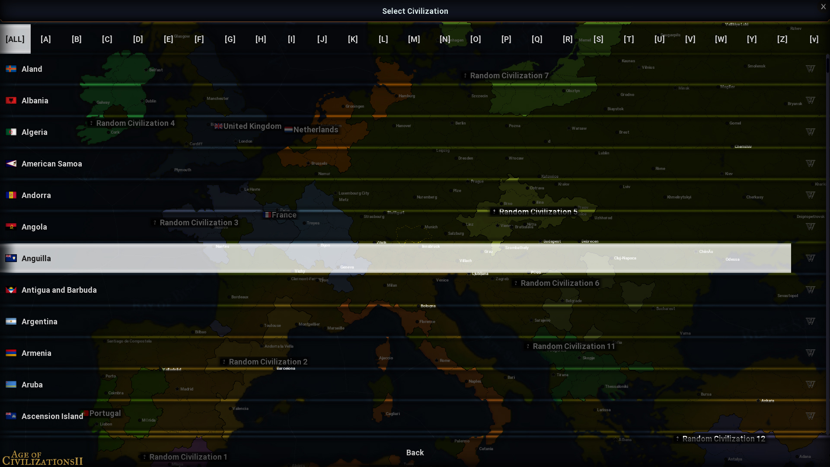
Task: Filter by the [S] letter tab
Action: pyautogui.click(x=598, y=39)
